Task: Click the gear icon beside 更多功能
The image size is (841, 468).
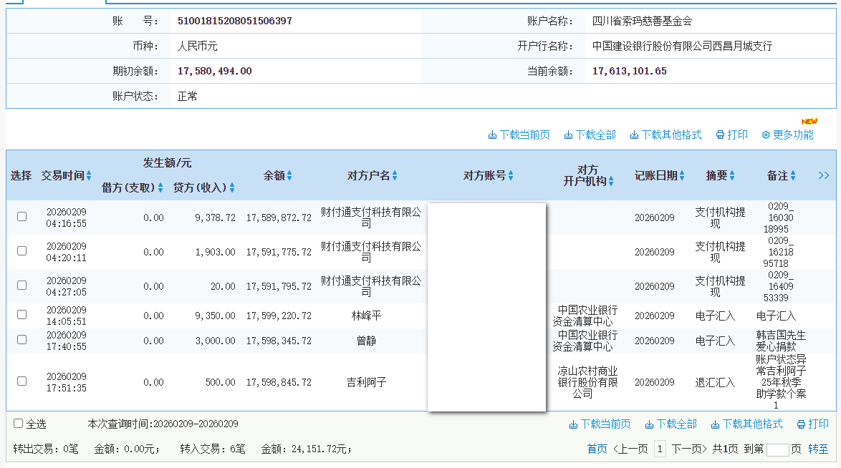Action: coord(765,135)
